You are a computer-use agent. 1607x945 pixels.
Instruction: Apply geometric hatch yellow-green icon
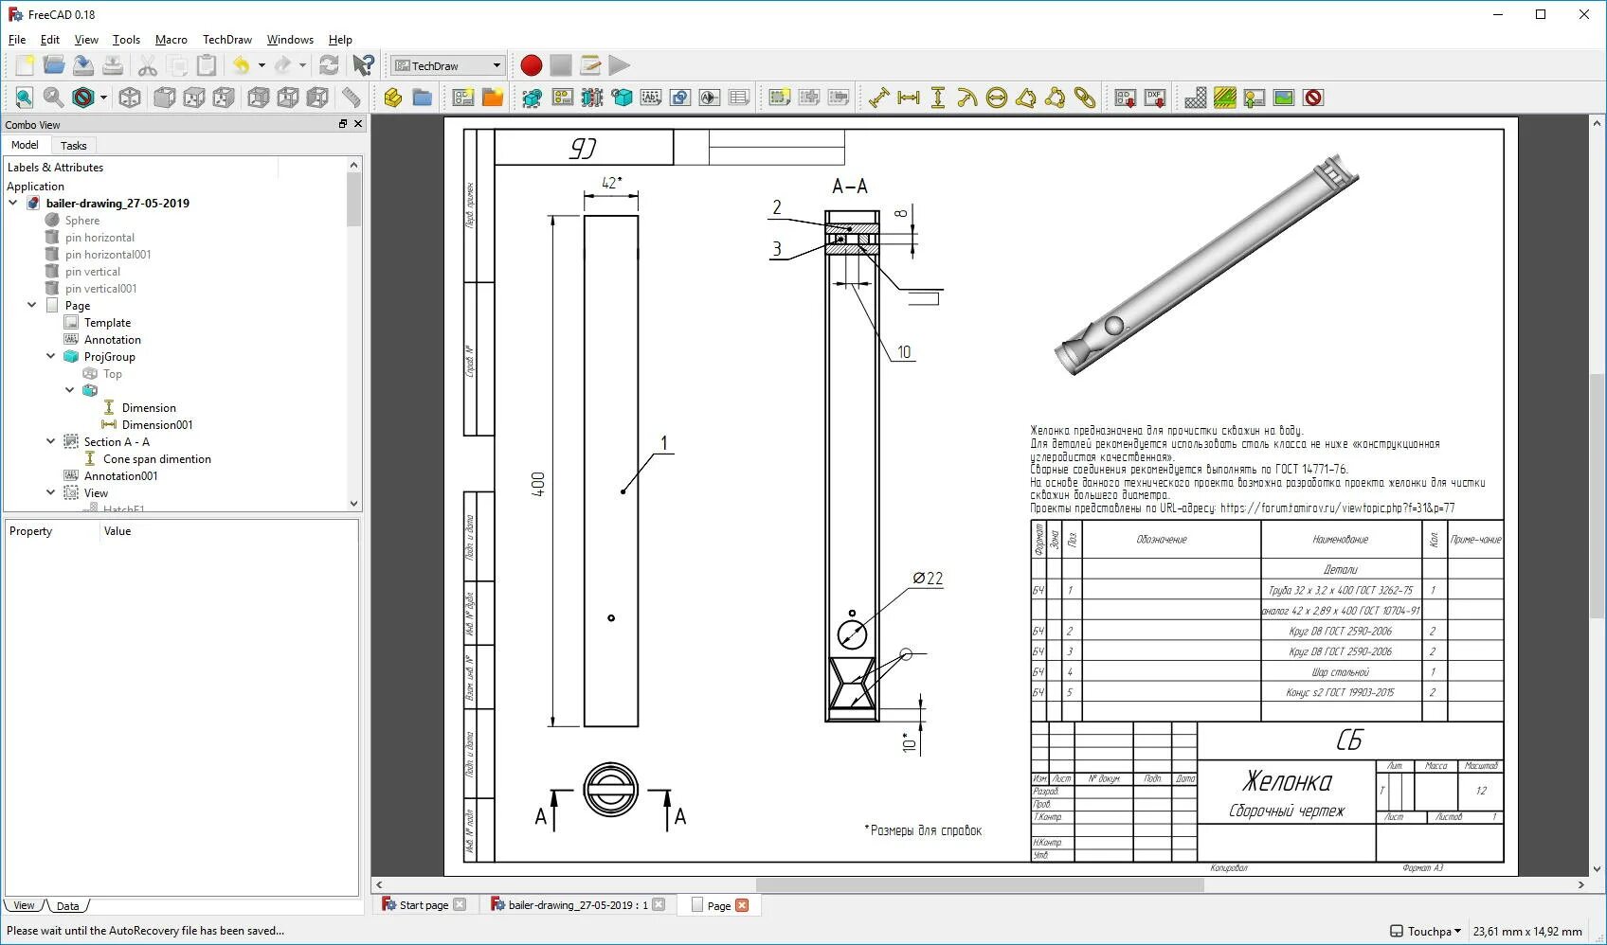(x=1225, y=98)
